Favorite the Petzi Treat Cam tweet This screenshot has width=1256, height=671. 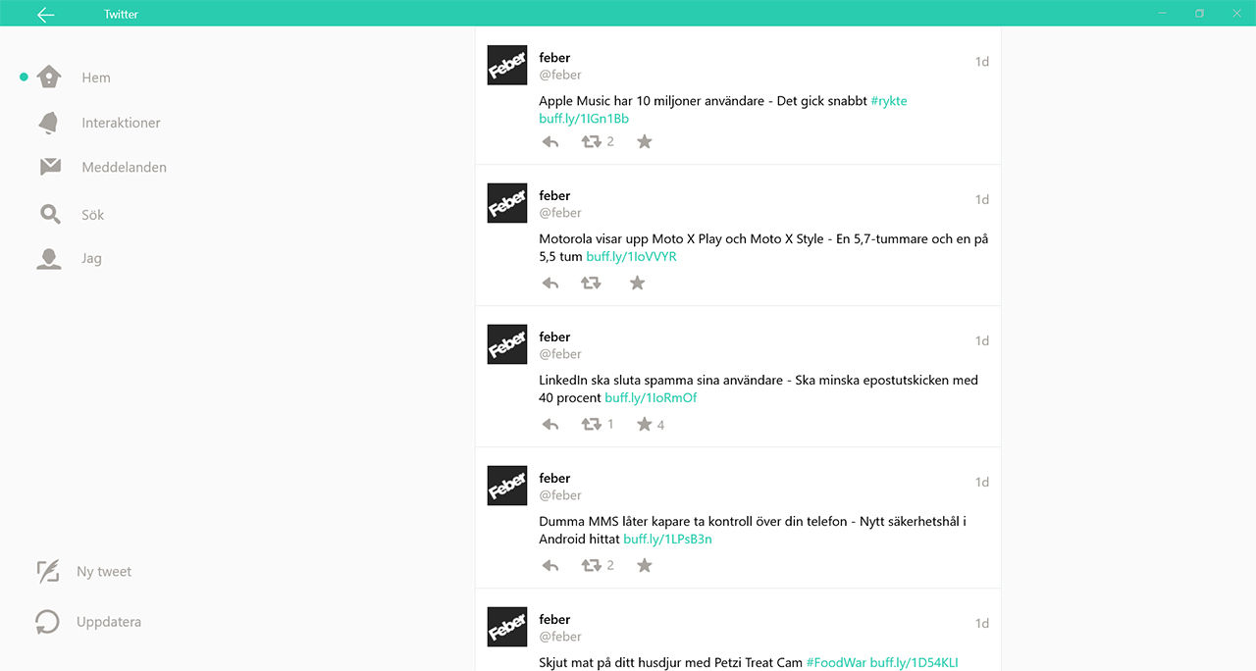point(644,670)
